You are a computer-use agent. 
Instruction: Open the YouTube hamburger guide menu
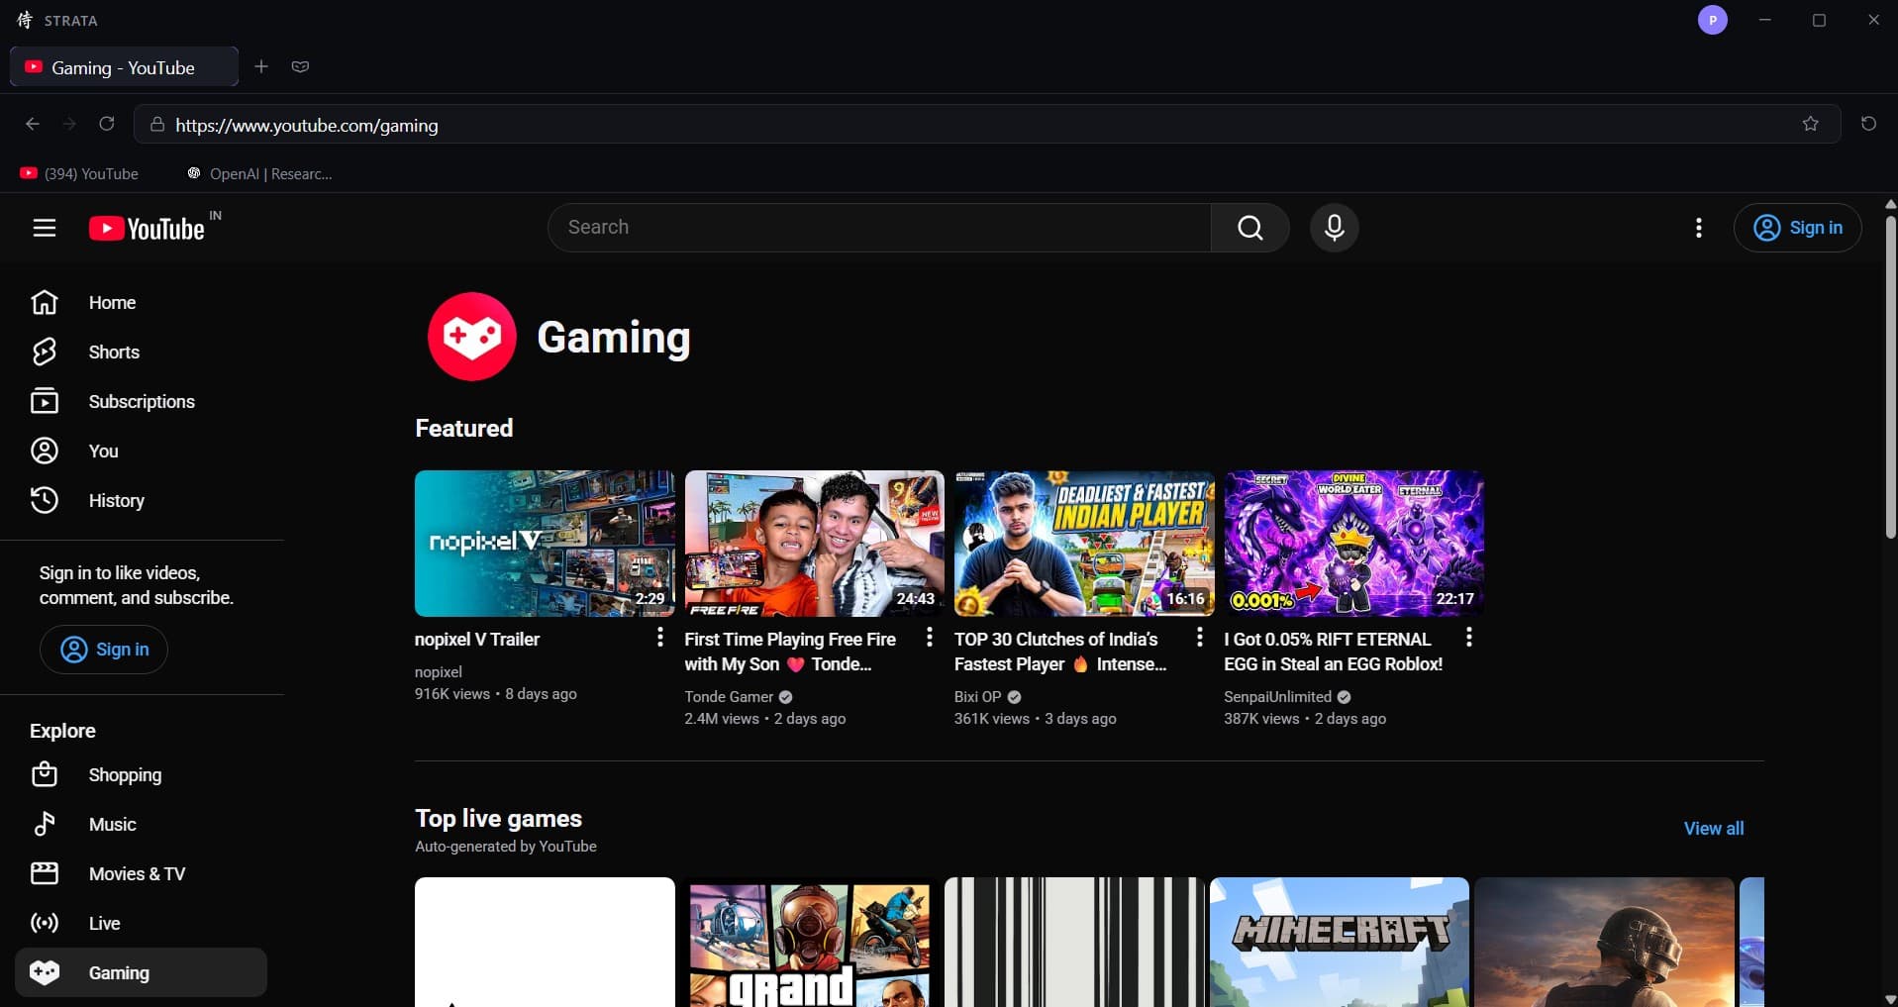point(45,228)
